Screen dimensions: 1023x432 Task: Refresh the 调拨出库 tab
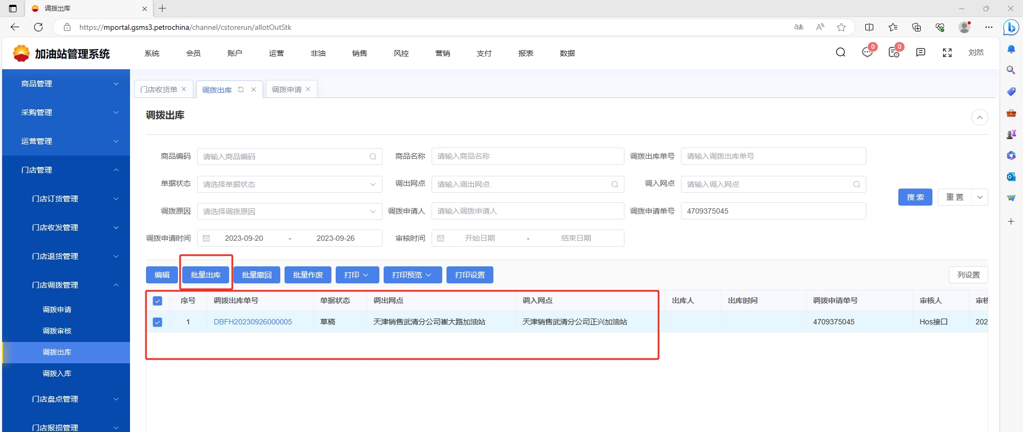(x=241, y=89)
